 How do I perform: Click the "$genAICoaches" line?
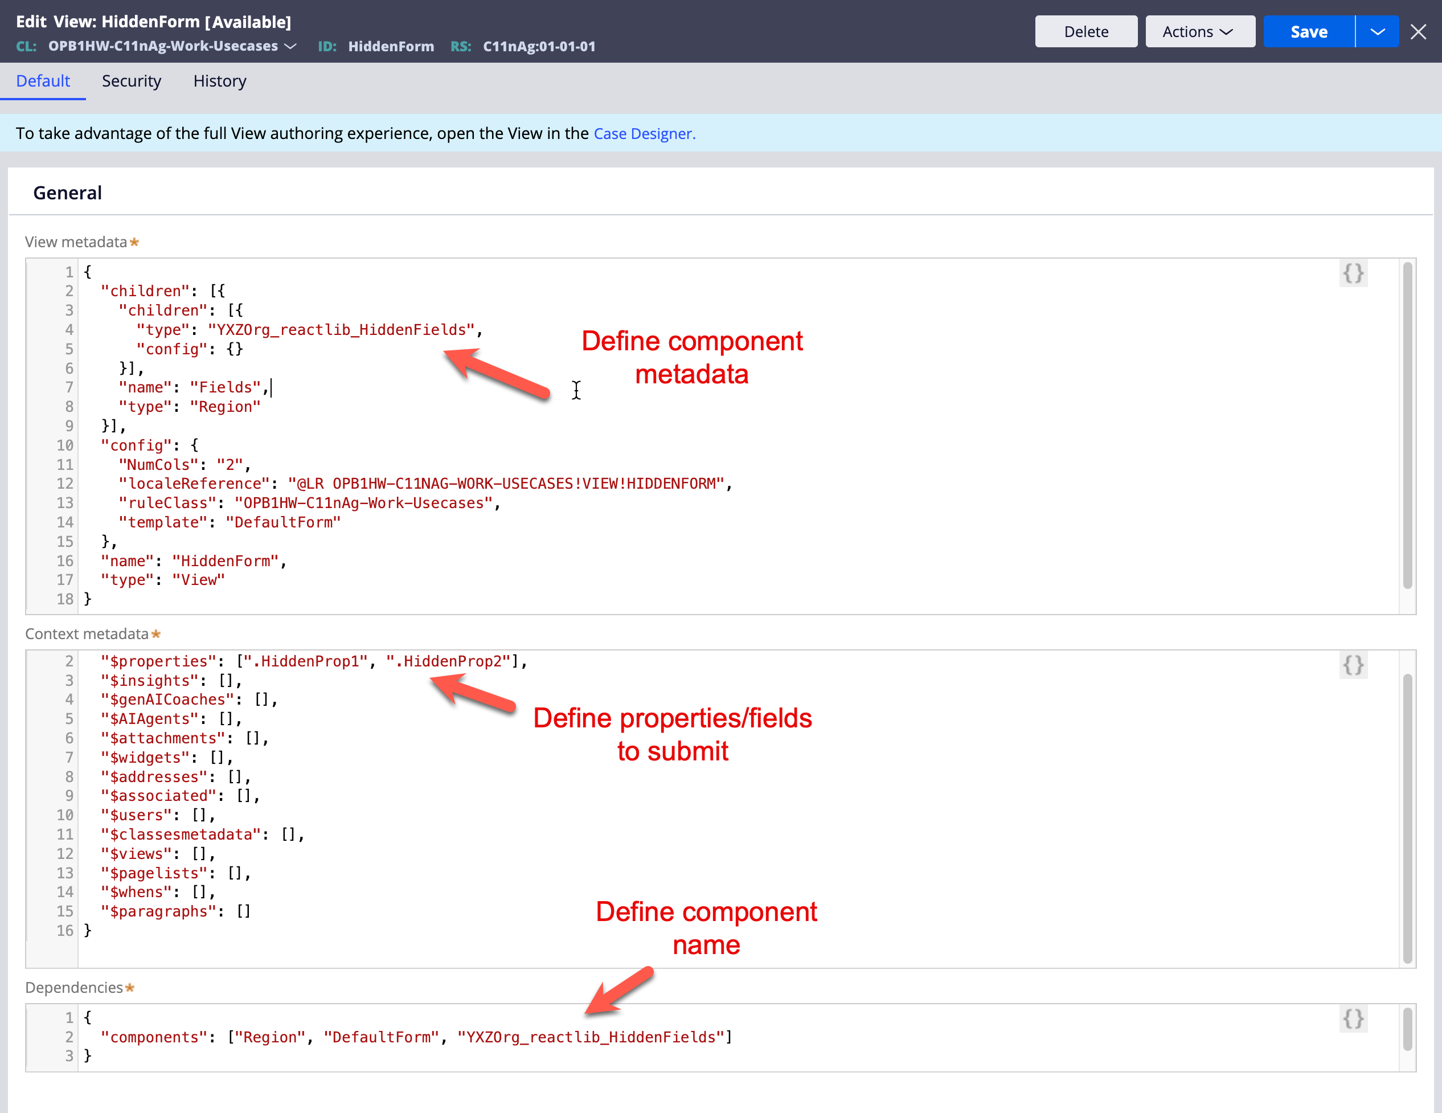click(189, 699)
